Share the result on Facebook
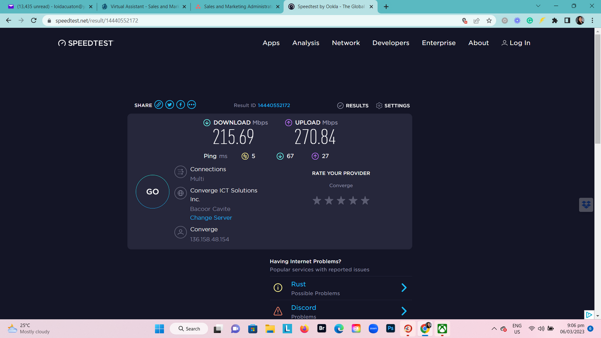The height and width of the screenshot is (338, 601). (x=181, y=105)
